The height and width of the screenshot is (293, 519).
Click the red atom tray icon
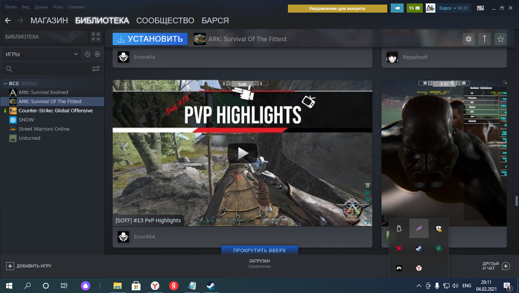click(x=399, y=248)
